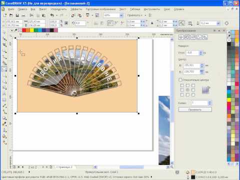Click the Apply button in the docker
This screenshot has width=240, height=180.
pyautogui.click(x=195, y=109)
